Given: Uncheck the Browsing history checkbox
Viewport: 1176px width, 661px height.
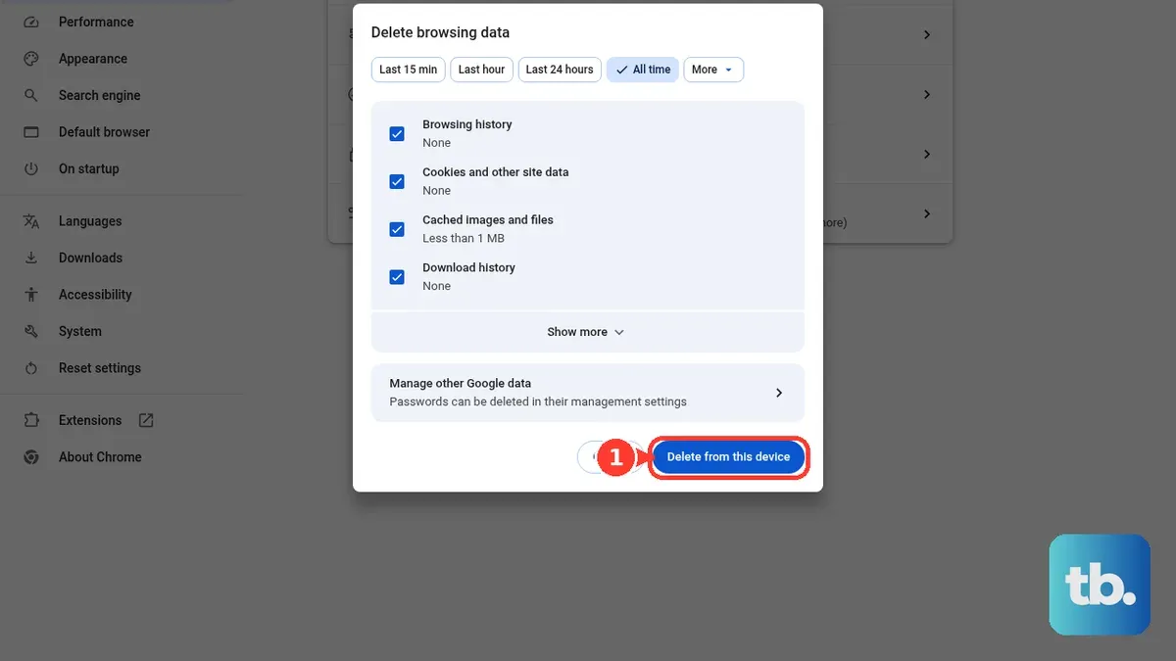Looking at the screenshot, I should click(397, 133).
